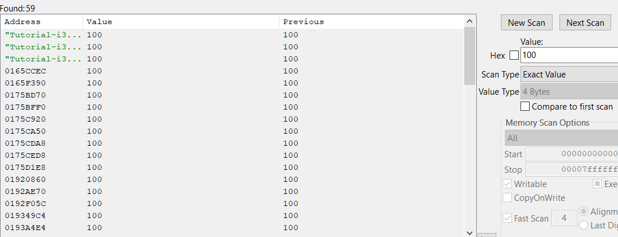Click the scan Value input field
The image size is (618, 237).
(569, 55)
